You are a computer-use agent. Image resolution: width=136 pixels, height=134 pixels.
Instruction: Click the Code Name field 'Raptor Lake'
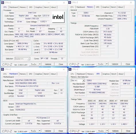click(x=24, y=16)
